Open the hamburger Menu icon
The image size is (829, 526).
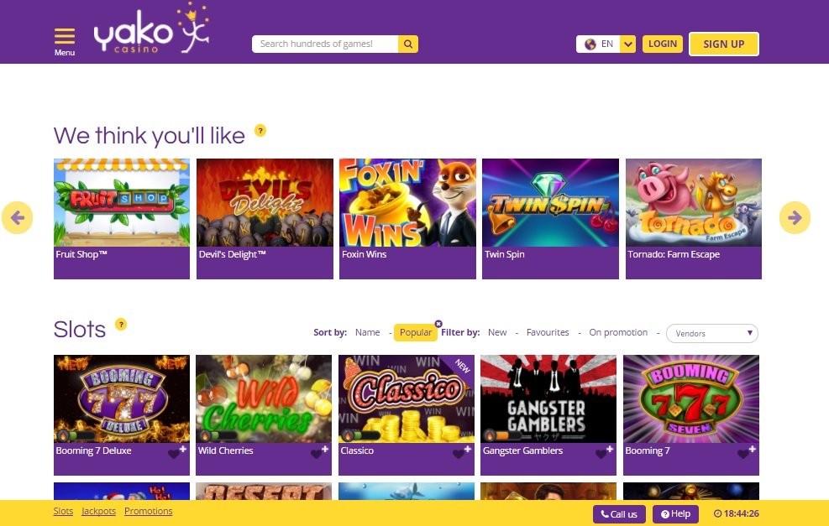[x=65, y=36]
